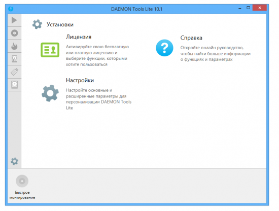Select the virtual hard disk sidebar icon
Viewport: 279px width, 211px height.
pyautogui.click(x=14, y=59)
